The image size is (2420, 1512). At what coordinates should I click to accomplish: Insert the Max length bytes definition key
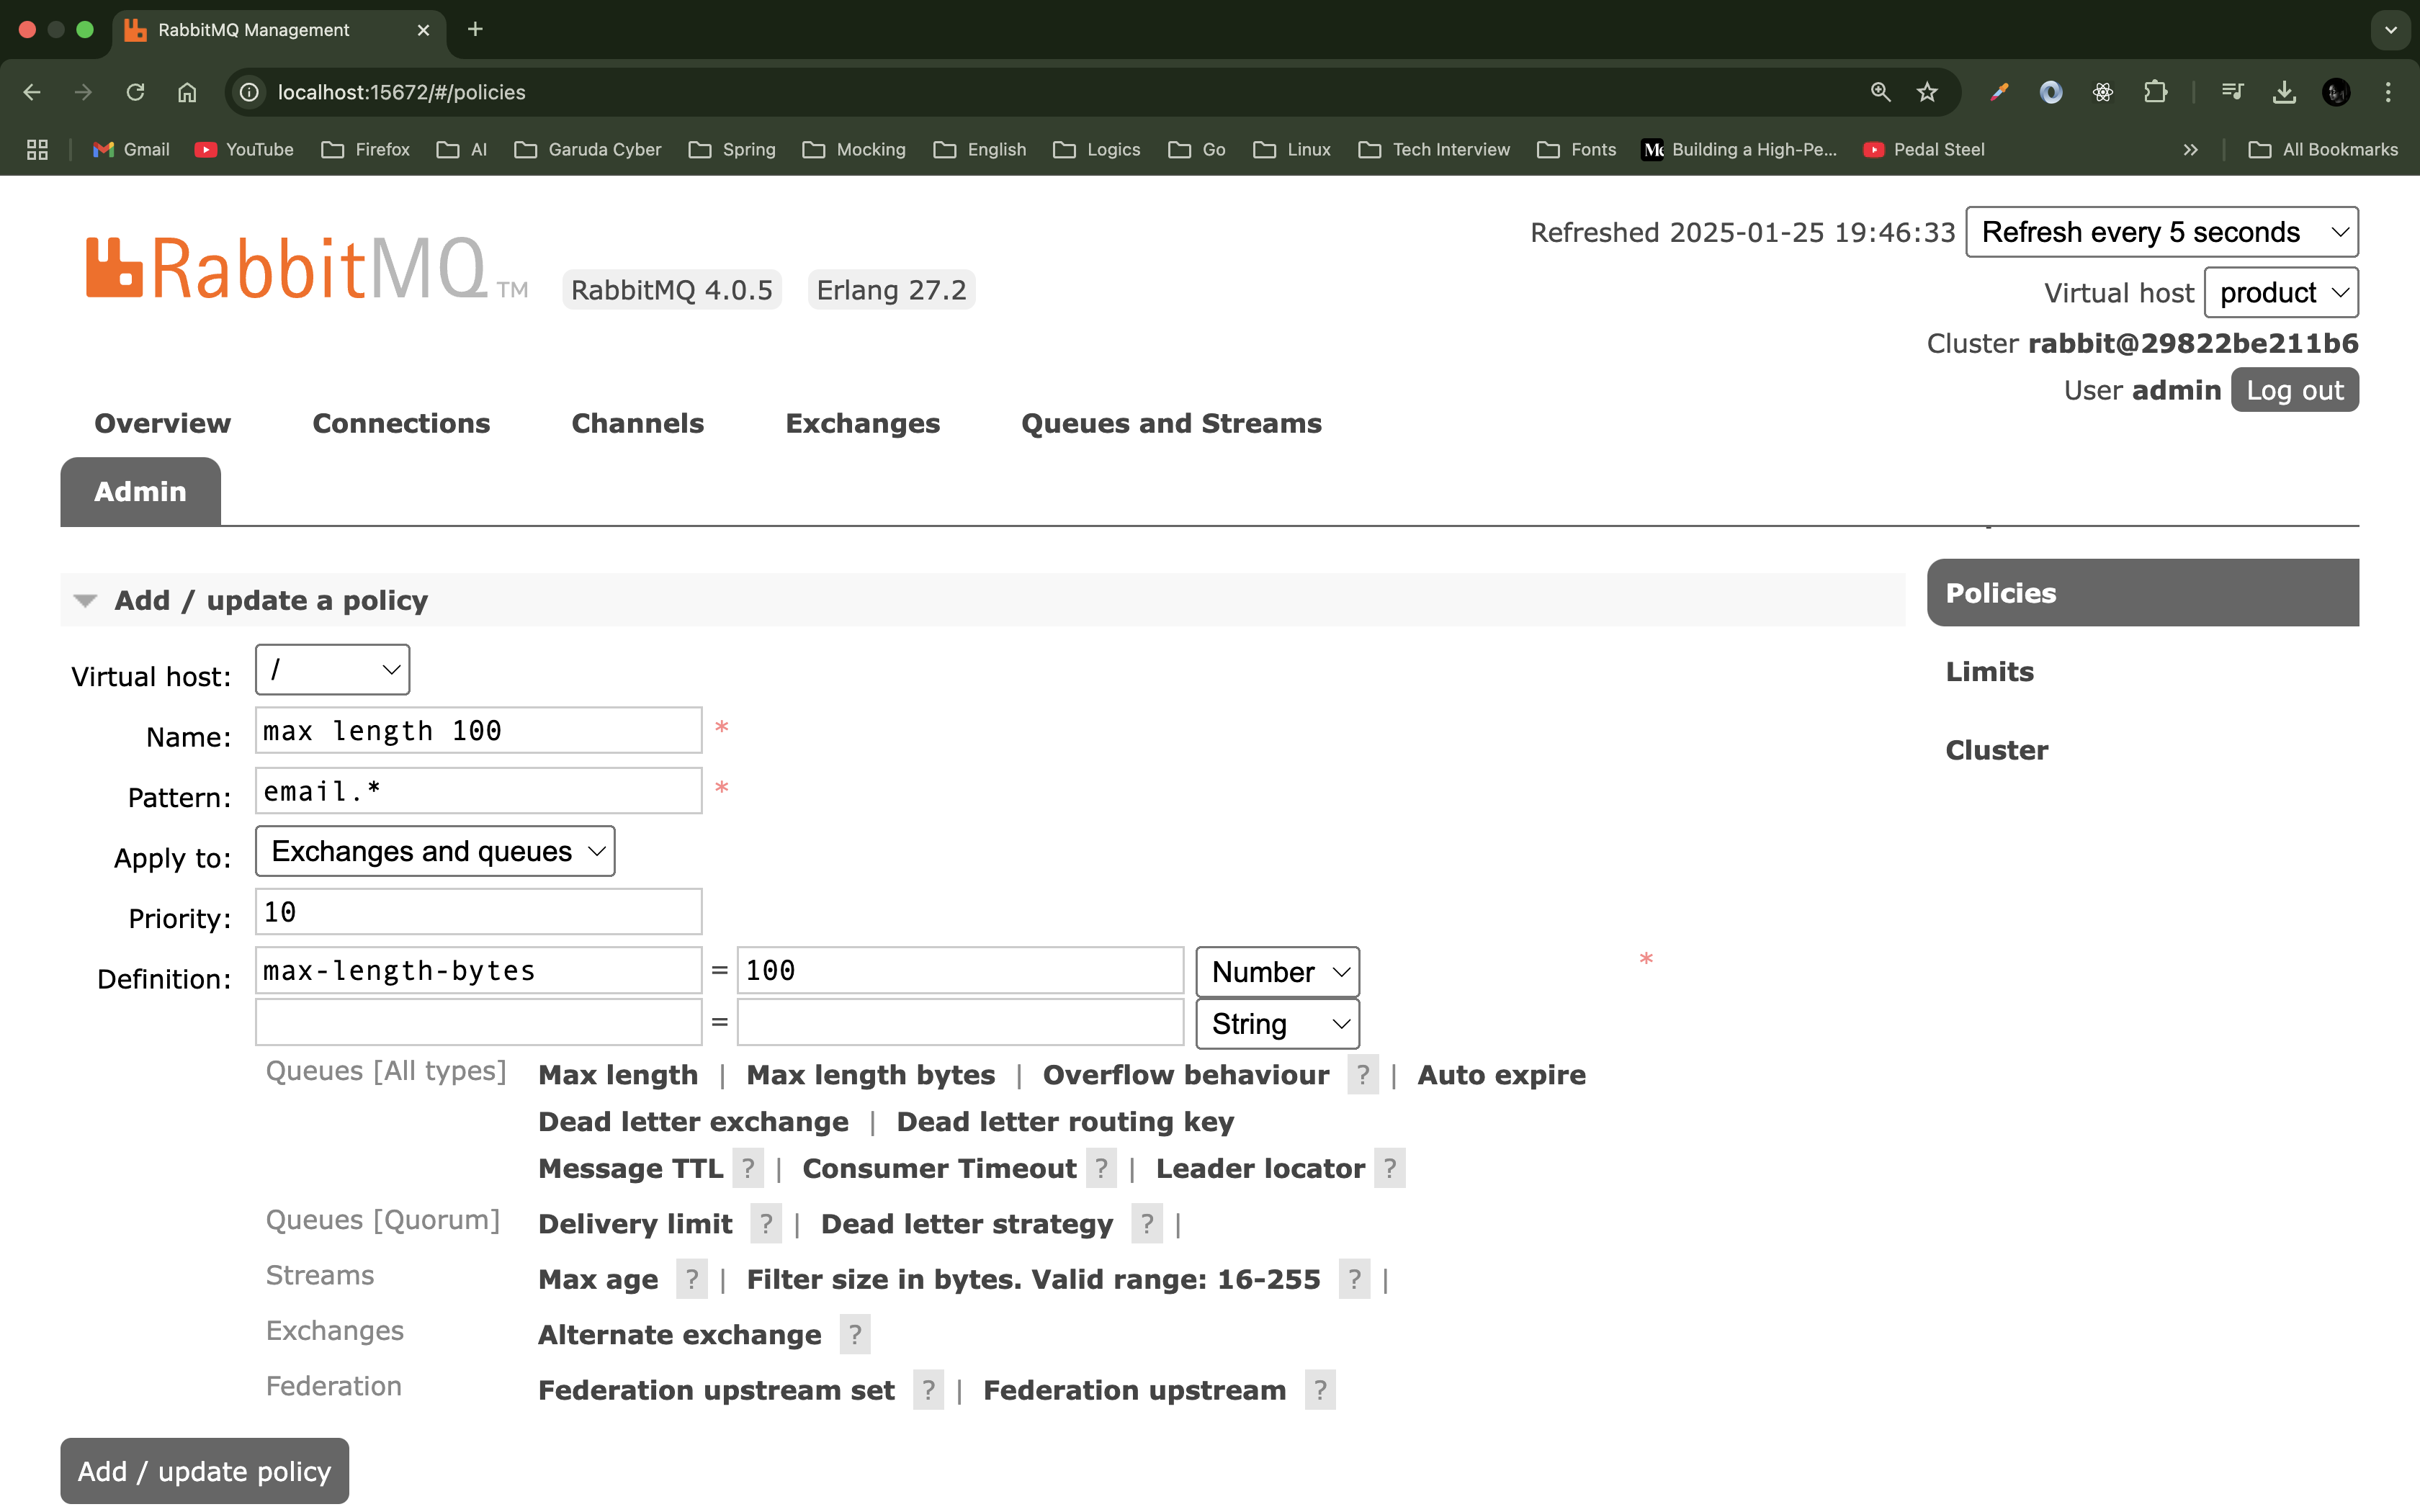[871, 1075]
